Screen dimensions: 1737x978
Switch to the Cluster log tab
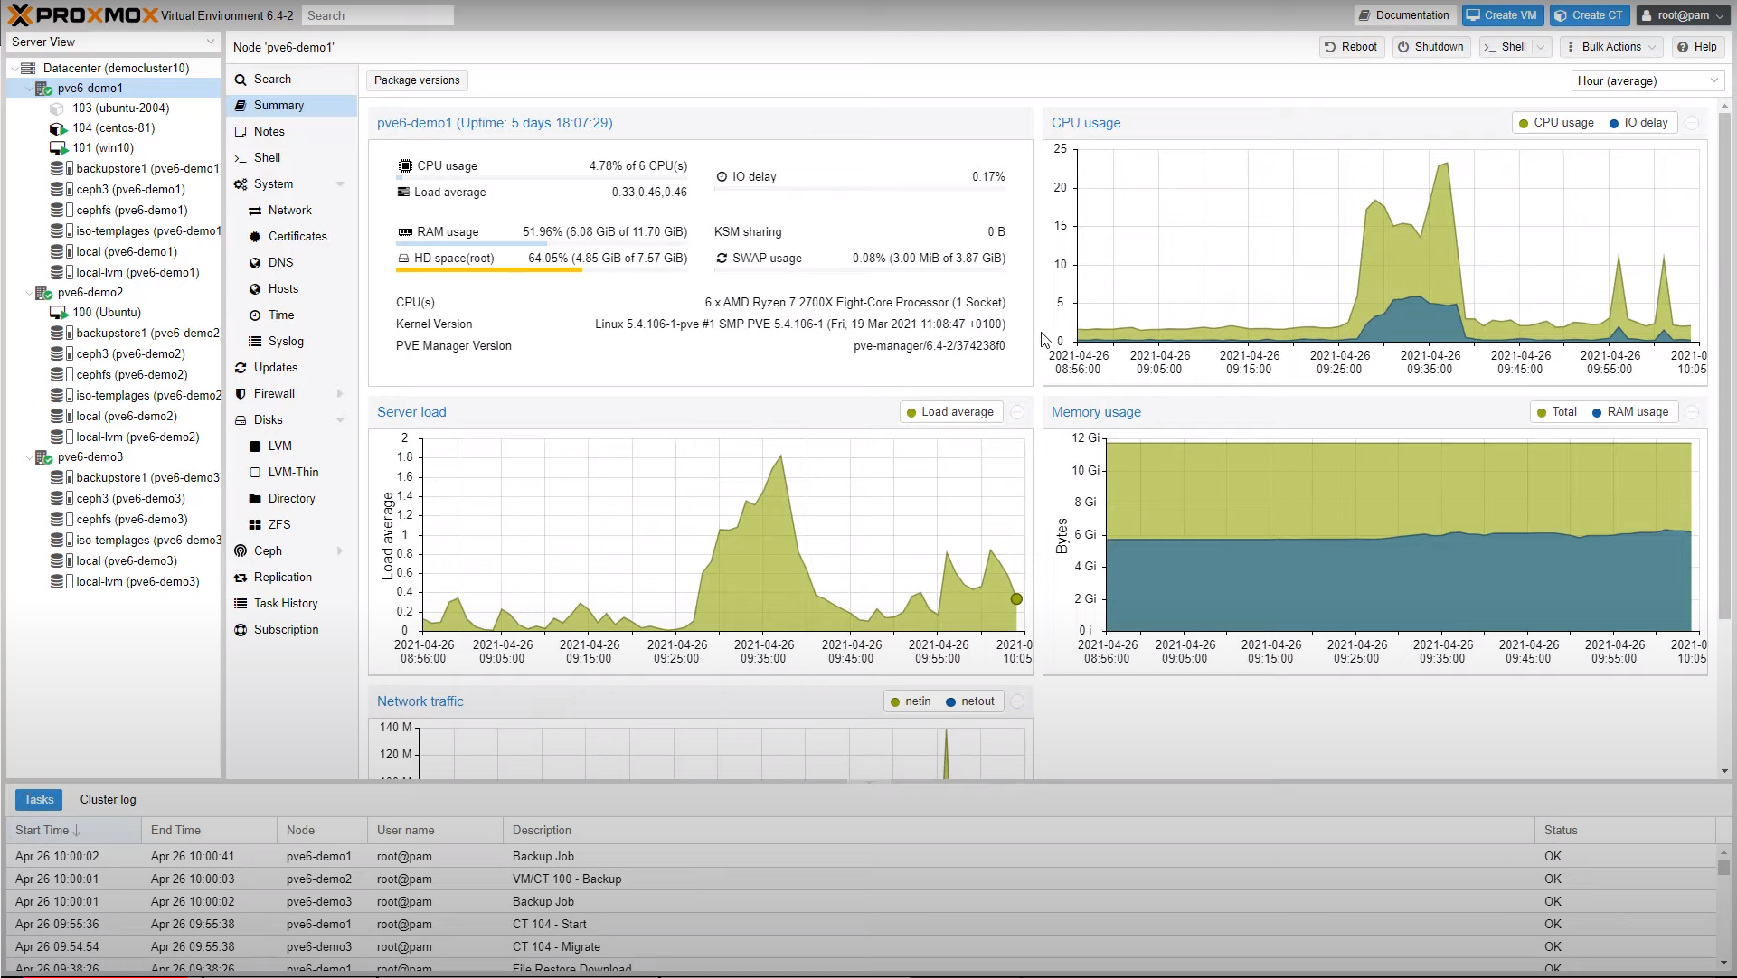pyautogui.click(x=108, y=799)
